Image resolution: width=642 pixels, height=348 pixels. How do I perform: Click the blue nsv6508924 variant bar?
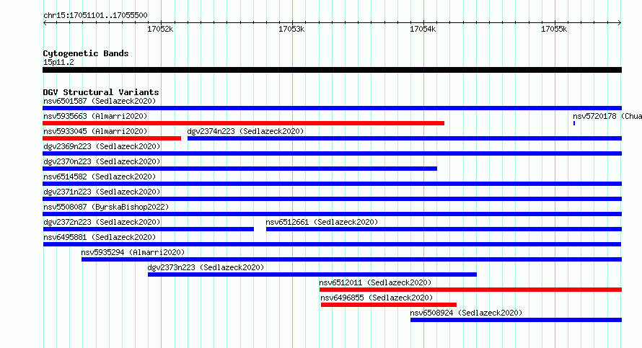[516, 320]
